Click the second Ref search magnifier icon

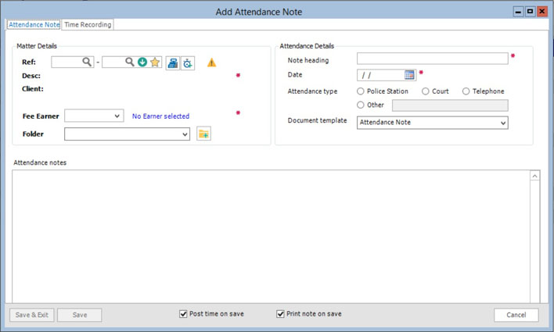point(129,62)
